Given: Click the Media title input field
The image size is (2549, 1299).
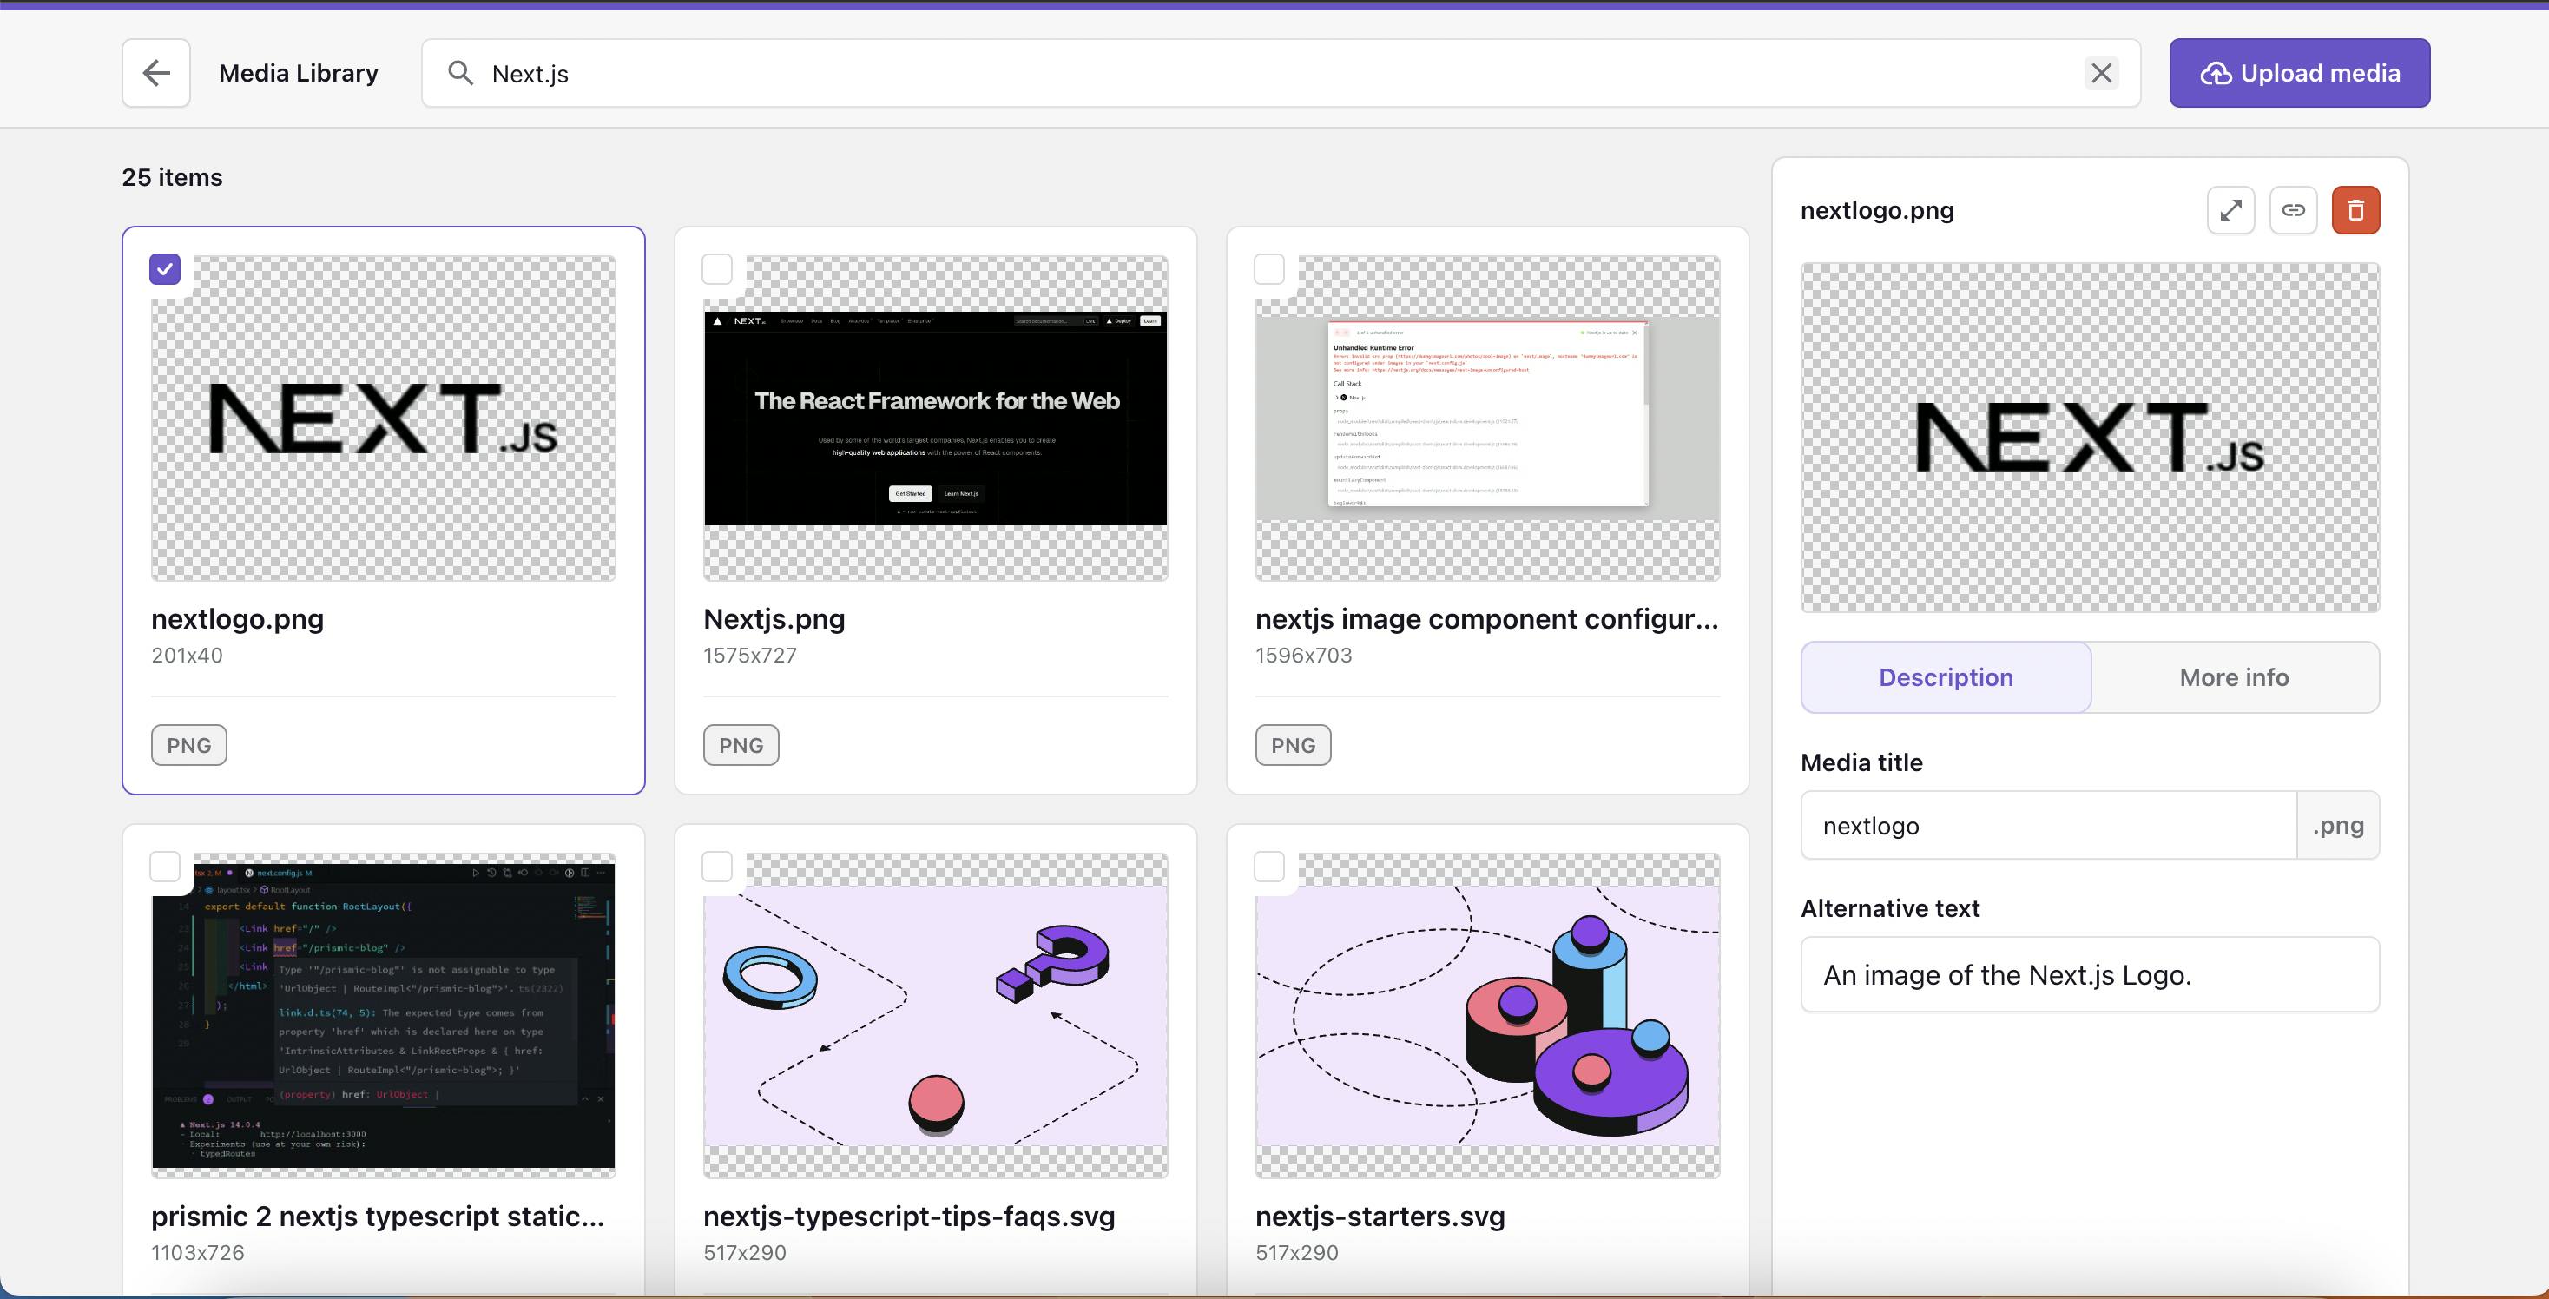Looking at the screenshot, I should click(2047, 825).
